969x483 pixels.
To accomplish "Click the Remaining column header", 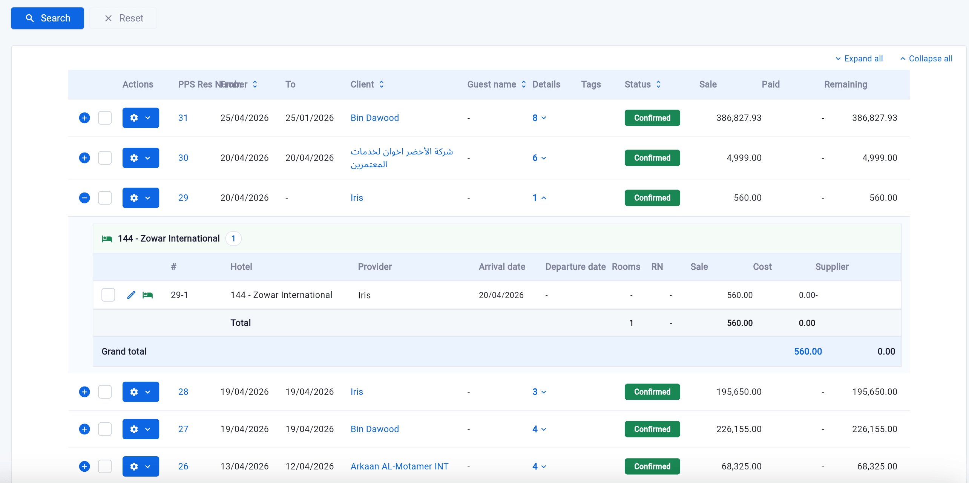I will (x=845, y=84).
